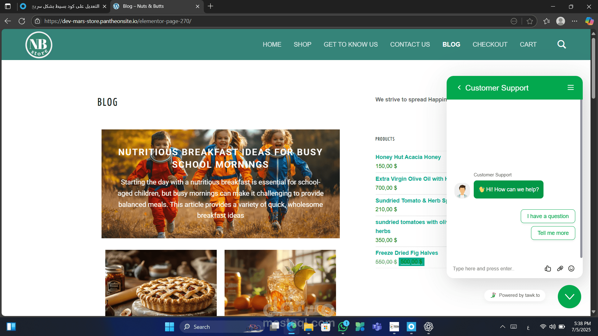Click the site search magnifier icon
Screen dimensions: 598x336
pyautogui.click(x=562, y=44)
